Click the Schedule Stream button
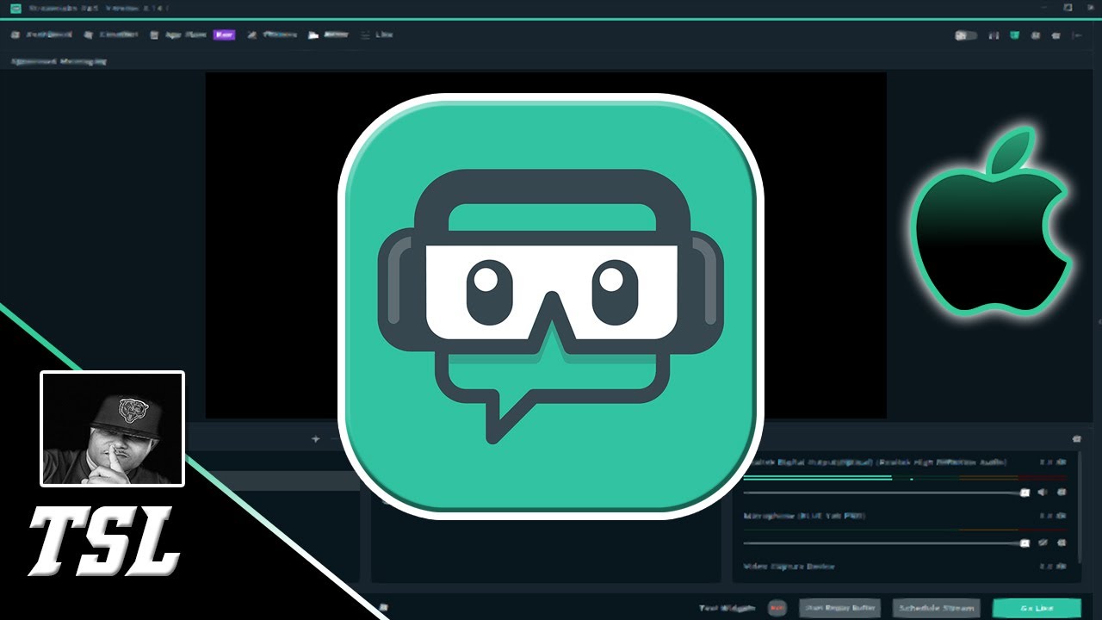Viewport: 1102px width, 620px height. click(936, 608)
